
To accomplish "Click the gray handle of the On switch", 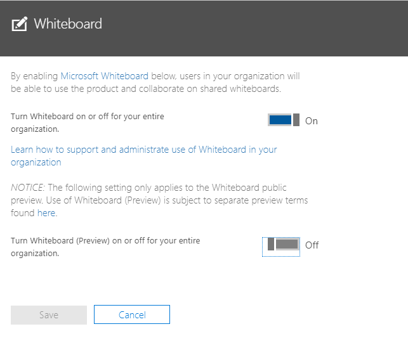I will coord(296,120).
